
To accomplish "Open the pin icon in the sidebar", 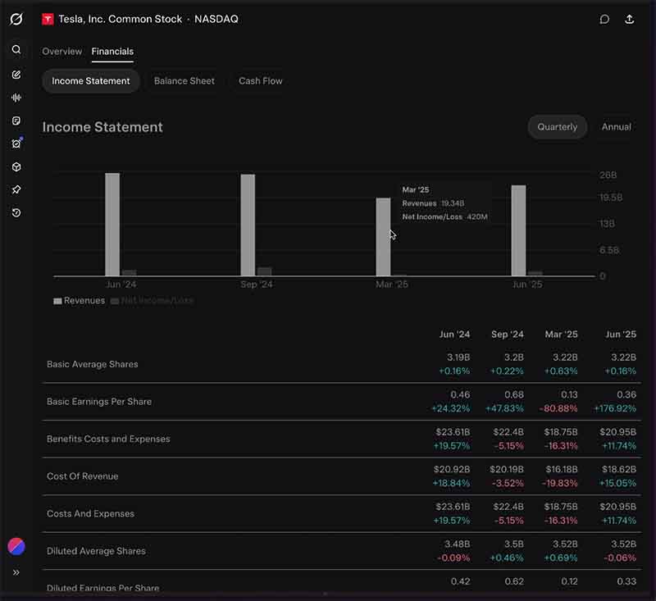I will pos(16,189).
